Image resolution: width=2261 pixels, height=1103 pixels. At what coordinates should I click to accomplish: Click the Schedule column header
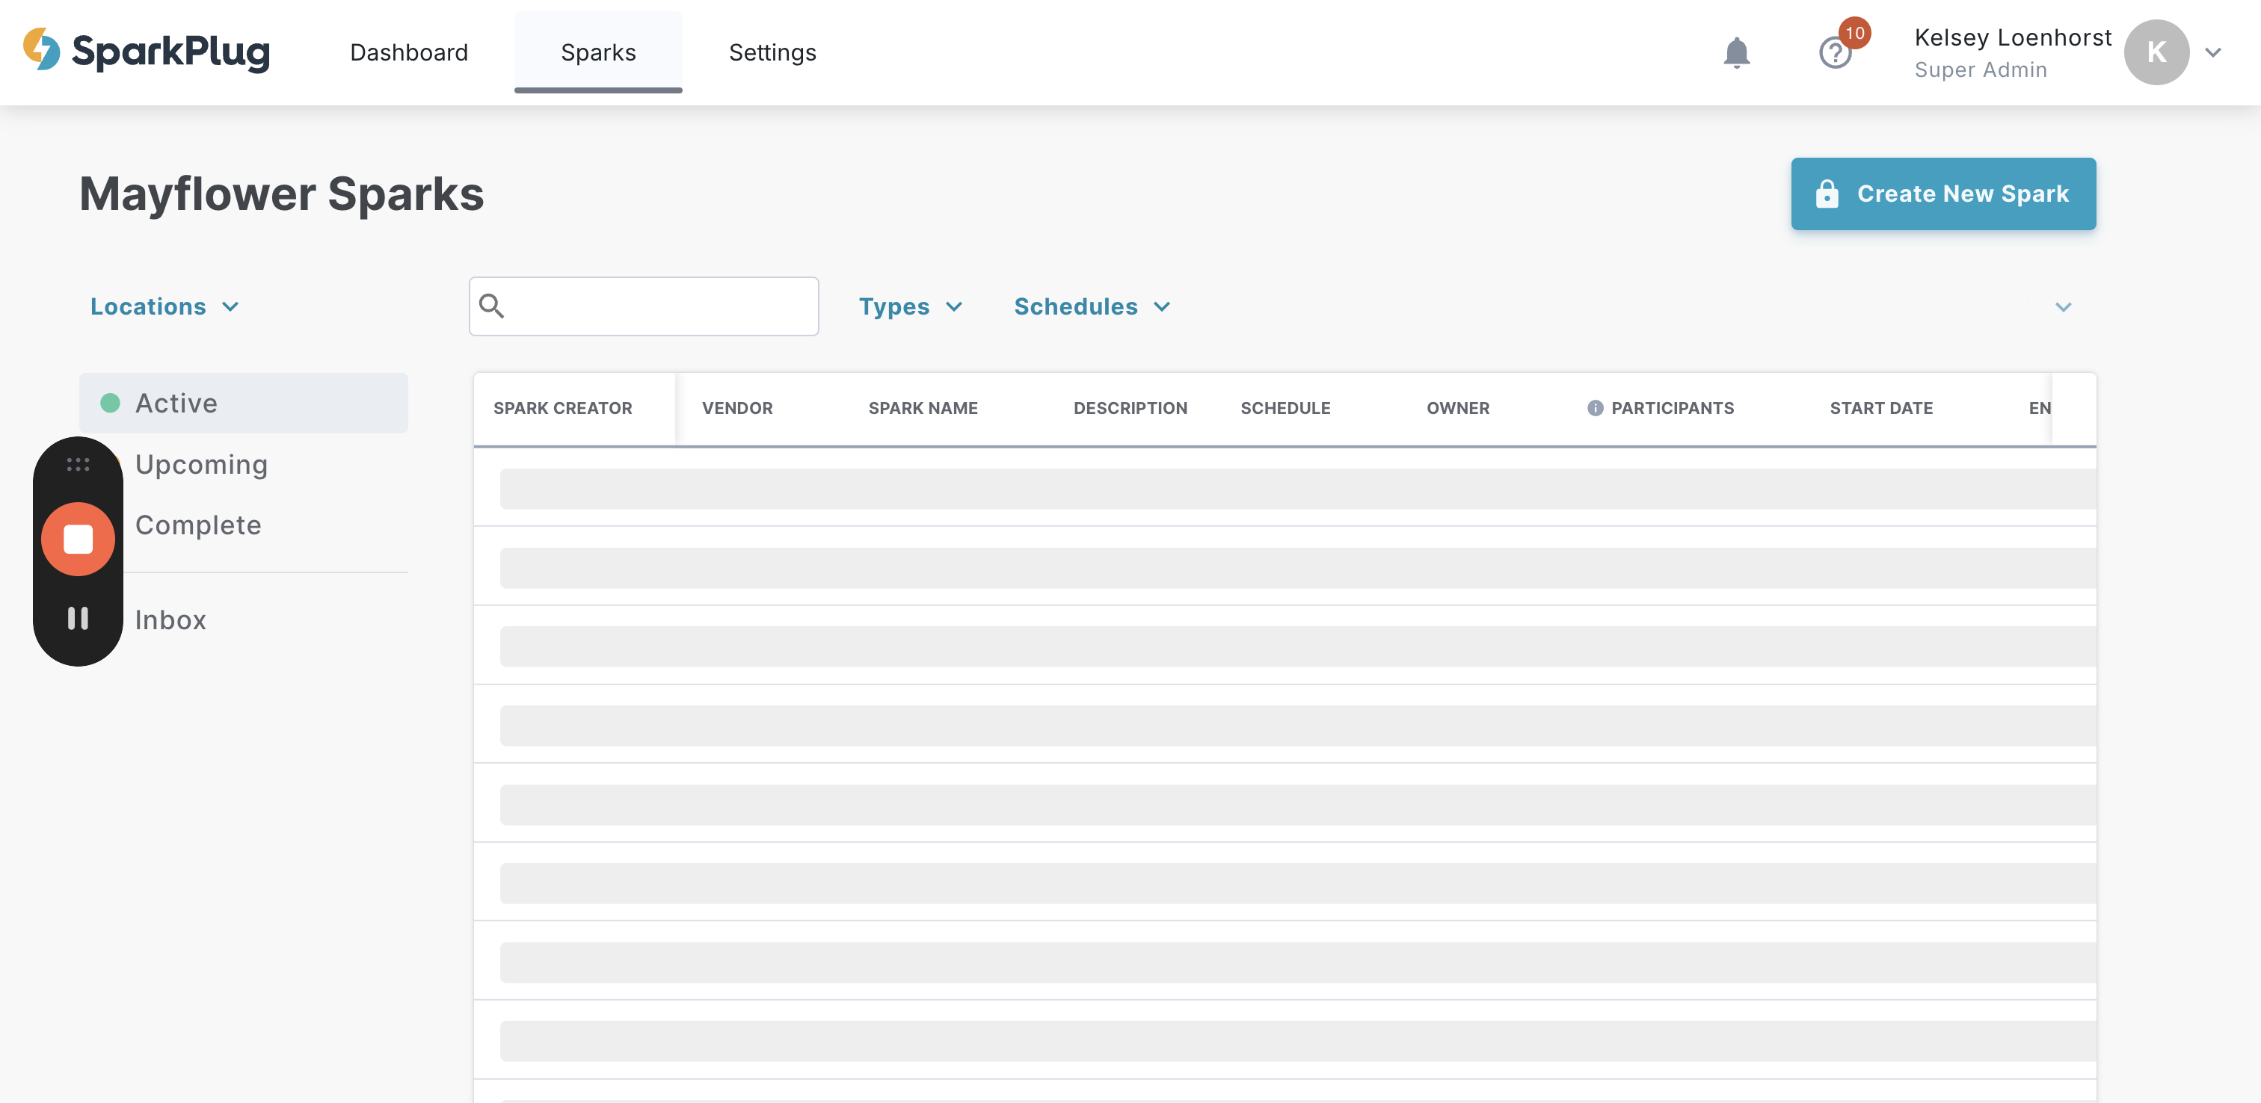[x=1286, y=408]
